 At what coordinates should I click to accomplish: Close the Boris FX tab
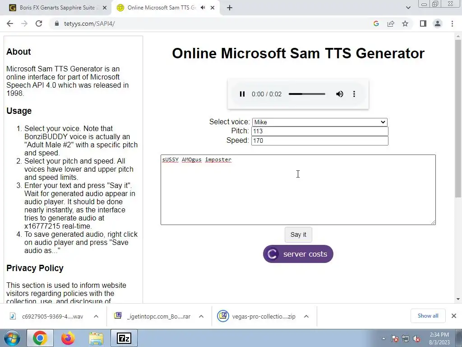(104, 8)
